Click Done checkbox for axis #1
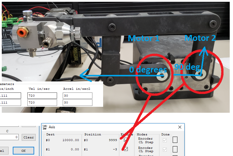 165,149
